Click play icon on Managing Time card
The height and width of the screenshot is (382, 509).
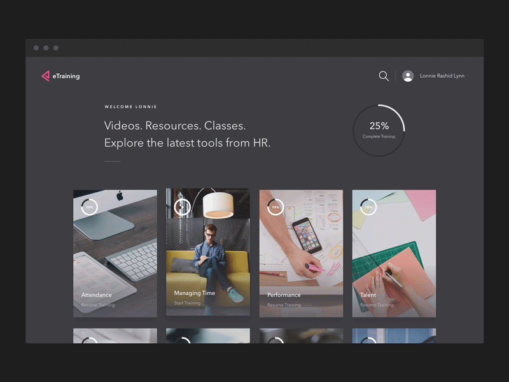[182, 207]
